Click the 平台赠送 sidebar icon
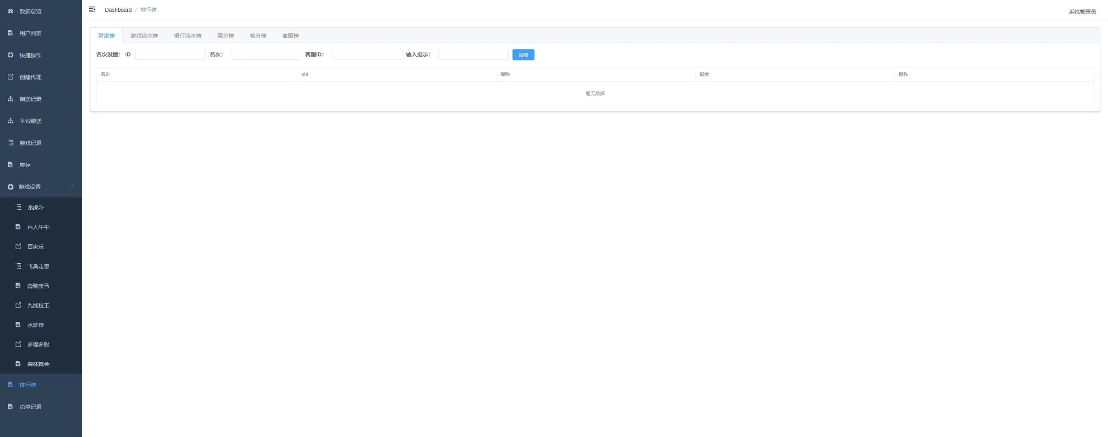Image resolution: width=1108 pixels, height=437 pixels. [10, 121]
